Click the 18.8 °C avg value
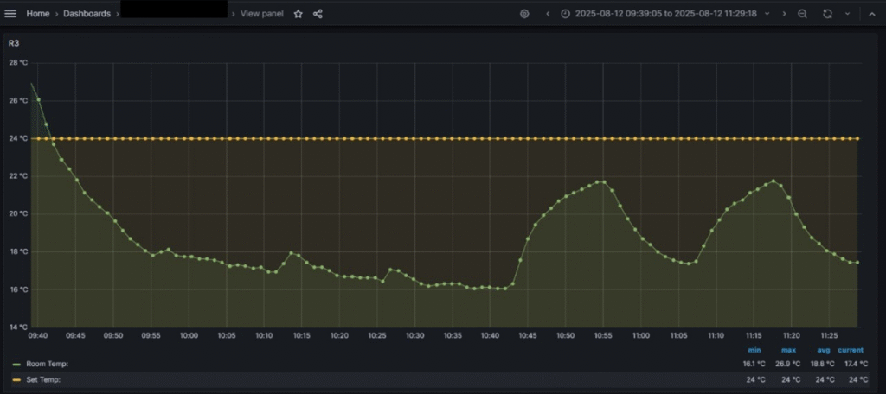 click(x=820, y=364)
